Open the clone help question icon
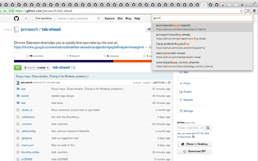 (x=193, y=137)
